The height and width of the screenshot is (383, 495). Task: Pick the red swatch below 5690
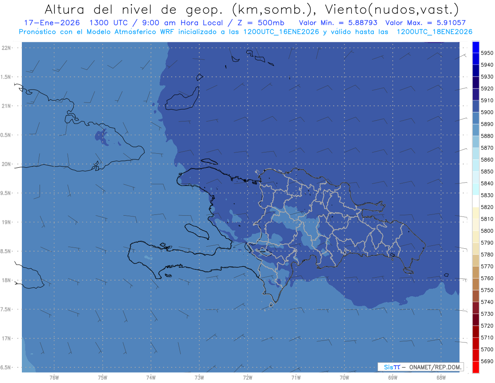475,367
